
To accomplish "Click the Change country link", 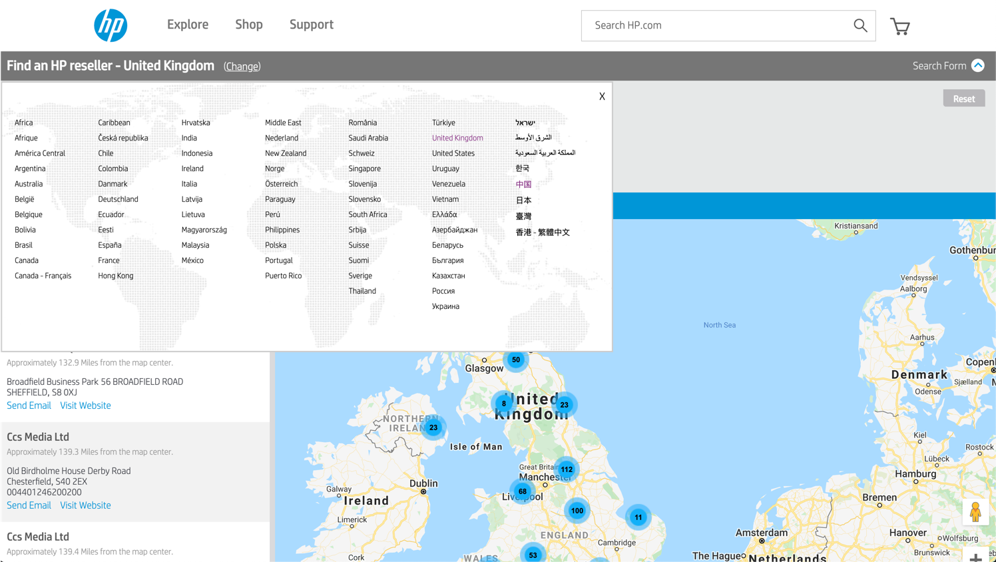I will pos(242,67).
